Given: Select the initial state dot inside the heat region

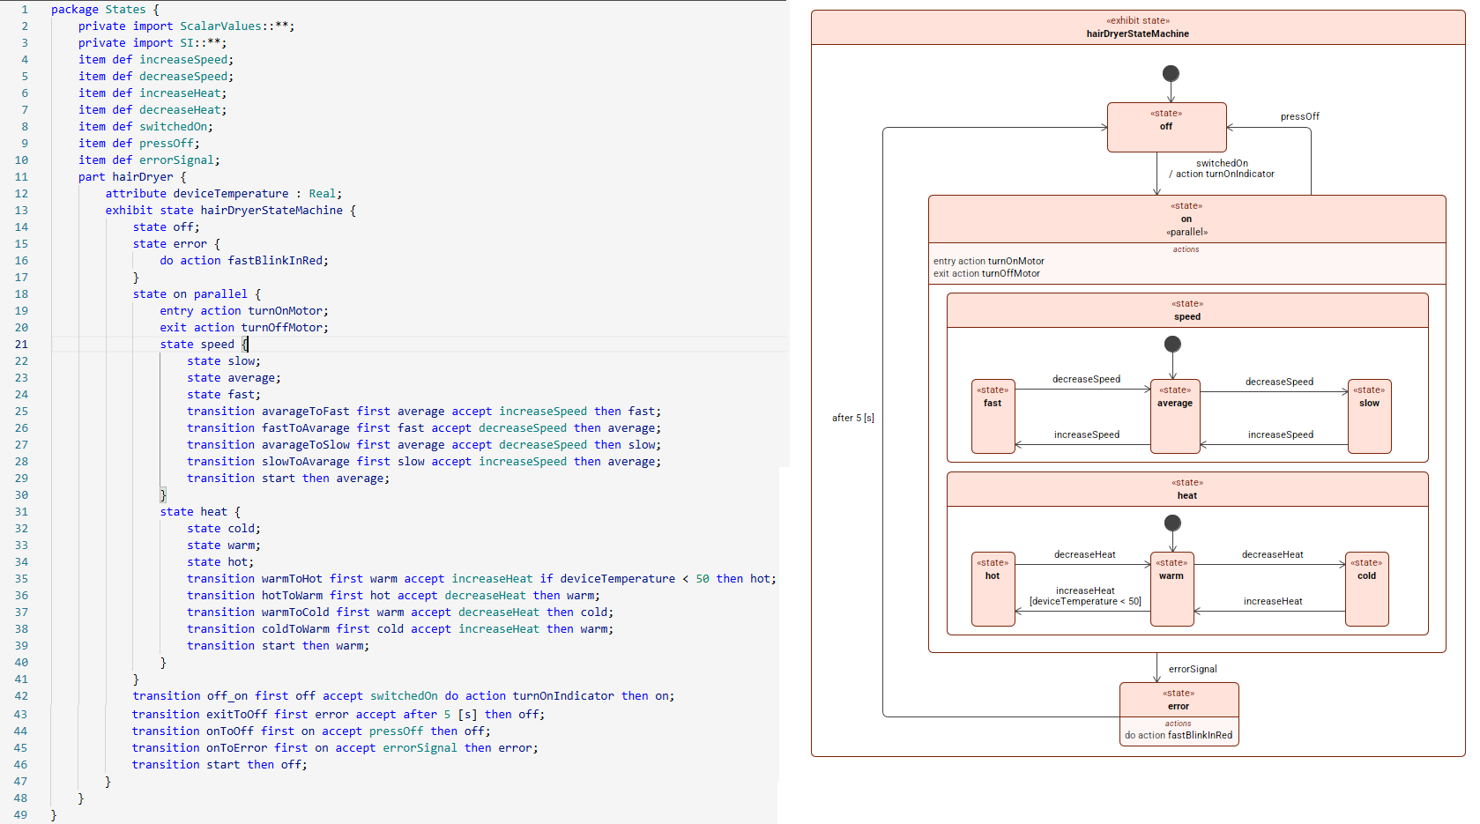Looking at the screenshot, I should click(x=1172, y=523).
